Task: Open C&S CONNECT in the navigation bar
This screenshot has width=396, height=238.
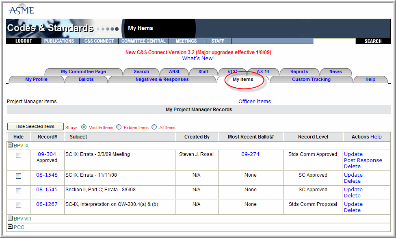Action: pos(99,41)
